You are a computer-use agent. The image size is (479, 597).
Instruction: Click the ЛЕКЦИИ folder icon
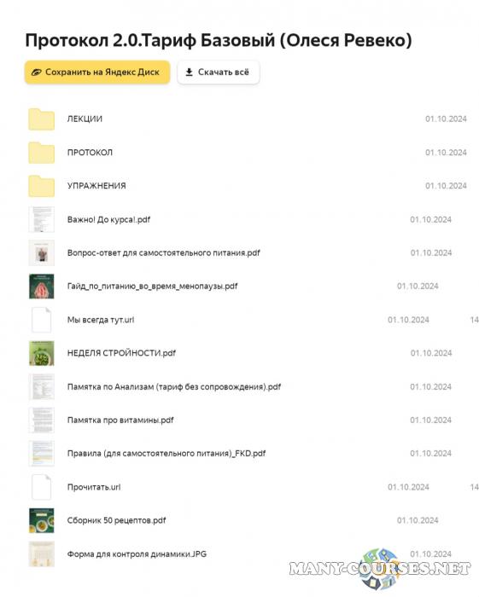click(x=42, y=119)
